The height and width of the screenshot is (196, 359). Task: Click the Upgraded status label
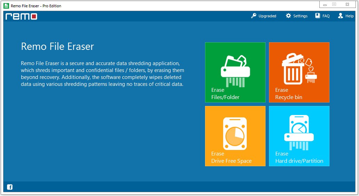coord(267,16)
